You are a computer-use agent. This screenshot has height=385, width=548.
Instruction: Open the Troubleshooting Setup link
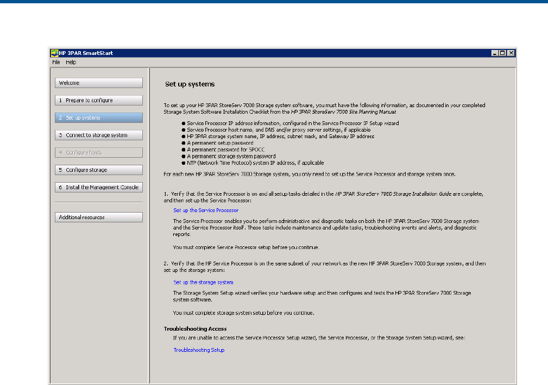coord(199,350)
